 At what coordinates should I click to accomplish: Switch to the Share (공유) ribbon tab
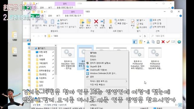(x=50, y=15)
